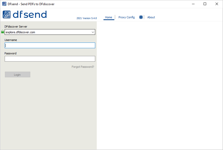
Task: Select the explore.dfdiscover.com server text
Action: pos(20,32)
